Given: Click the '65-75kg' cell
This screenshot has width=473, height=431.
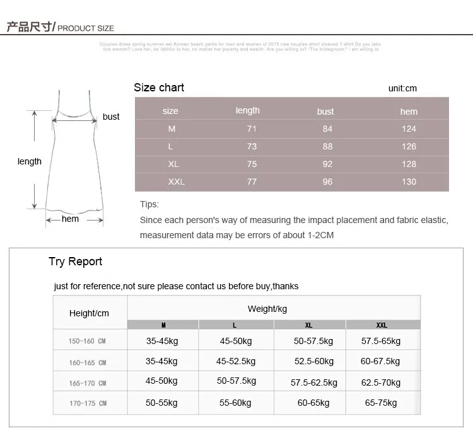Looking at the screenshot, I should [381, 403].
